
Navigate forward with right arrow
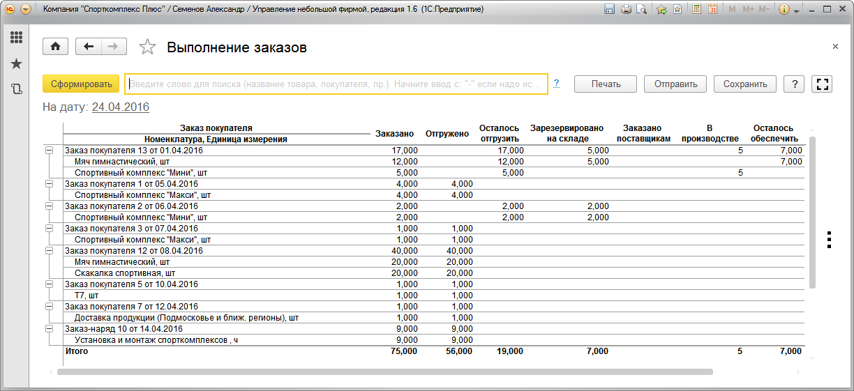coord(114,47)
